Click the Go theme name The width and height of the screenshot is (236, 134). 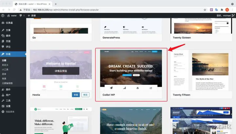[x=34, y=37]
